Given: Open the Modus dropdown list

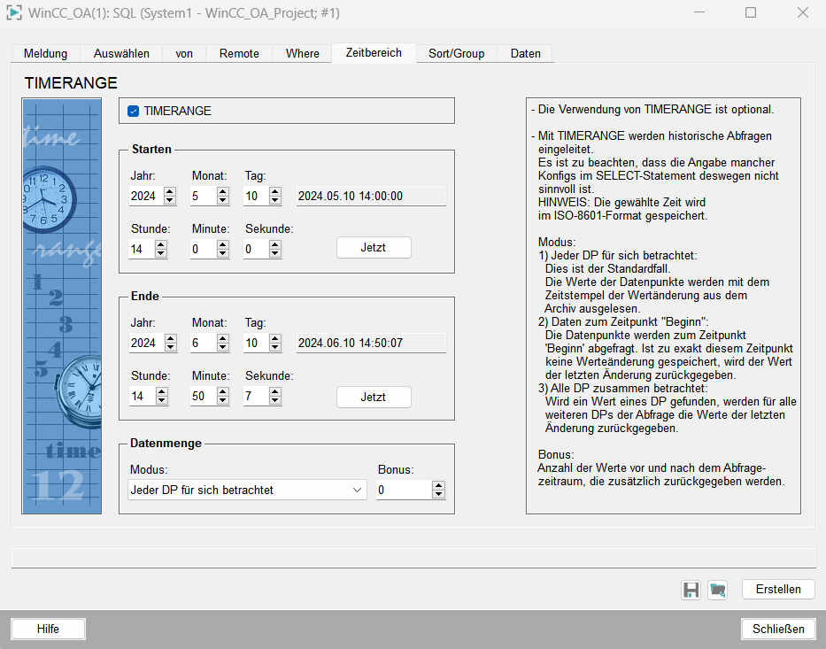Looking at the screenshot, I should 357,490.
